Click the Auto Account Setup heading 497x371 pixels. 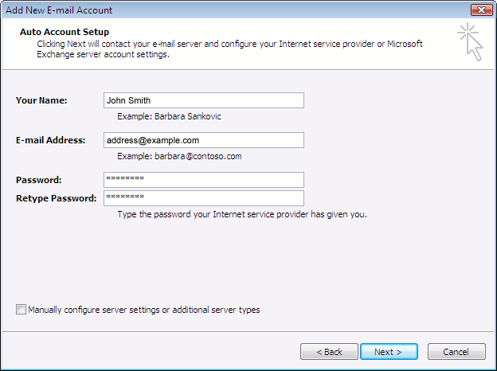pyautogui.click(x=65, y=32)
